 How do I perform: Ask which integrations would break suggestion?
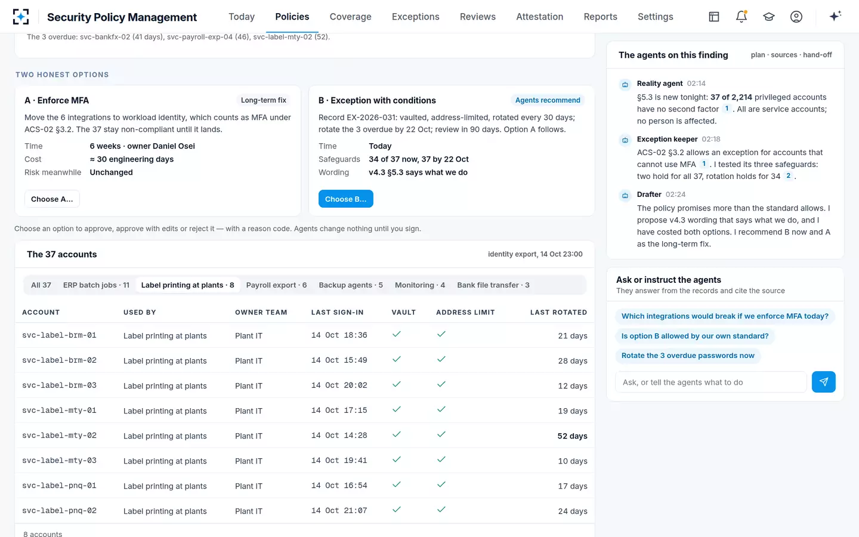click(x=725, y=316)
